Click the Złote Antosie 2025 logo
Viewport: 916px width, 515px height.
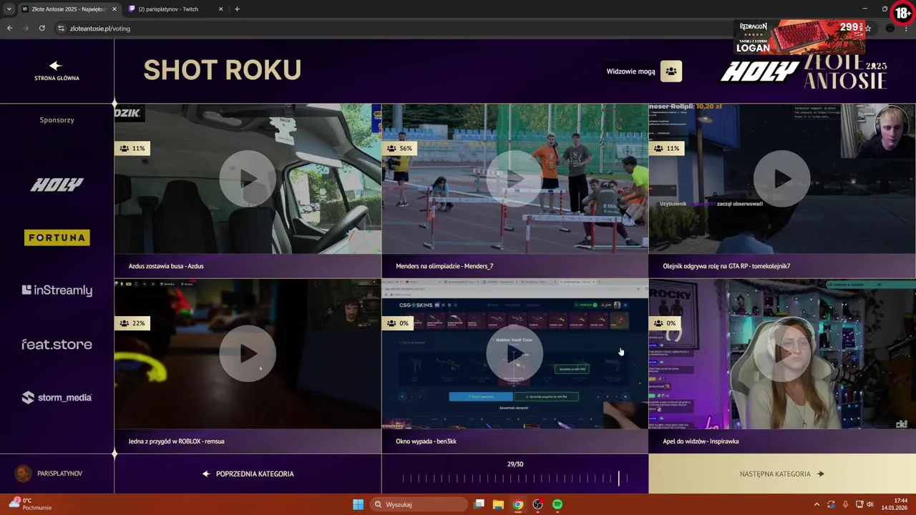tap(845, 72)
